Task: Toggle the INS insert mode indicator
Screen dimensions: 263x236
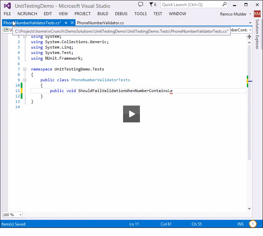Action: click(240, 224)
